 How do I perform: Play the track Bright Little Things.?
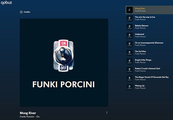tap(143, 60)
